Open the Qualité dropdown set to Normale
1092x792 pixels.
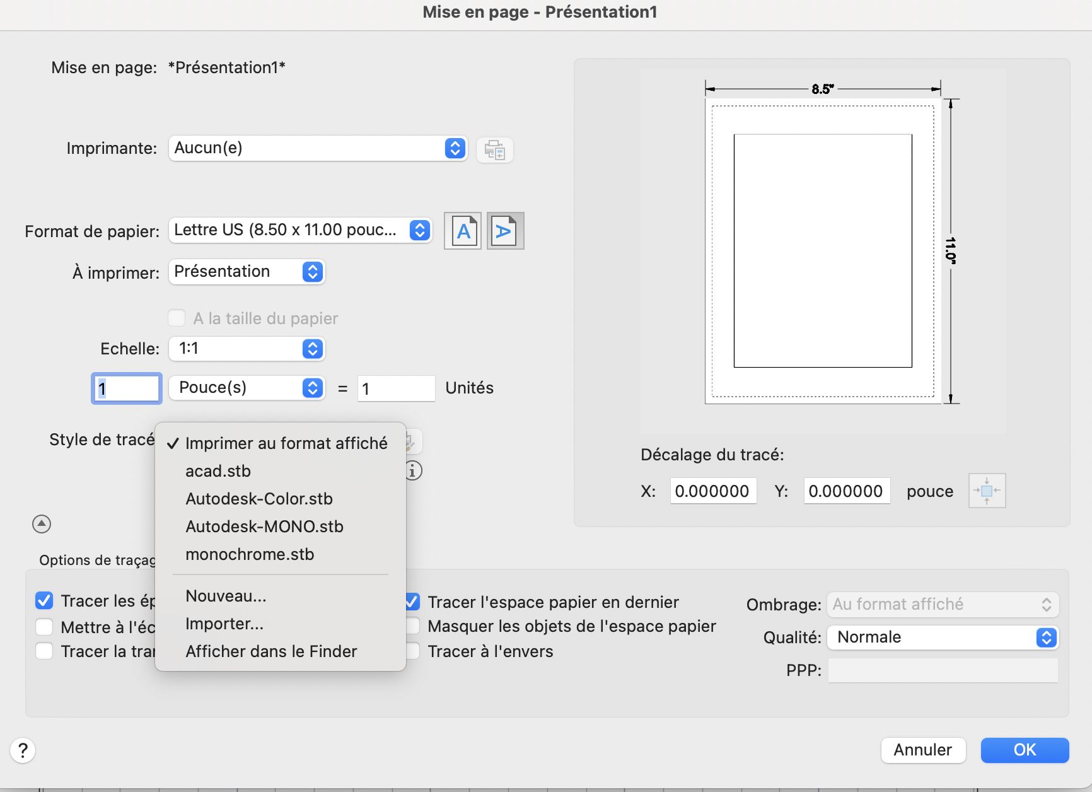point(943,638)
